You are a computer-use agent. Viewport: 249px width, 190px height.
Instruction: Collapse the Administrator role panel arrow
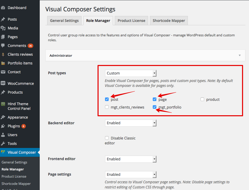(x=240, y=55)
